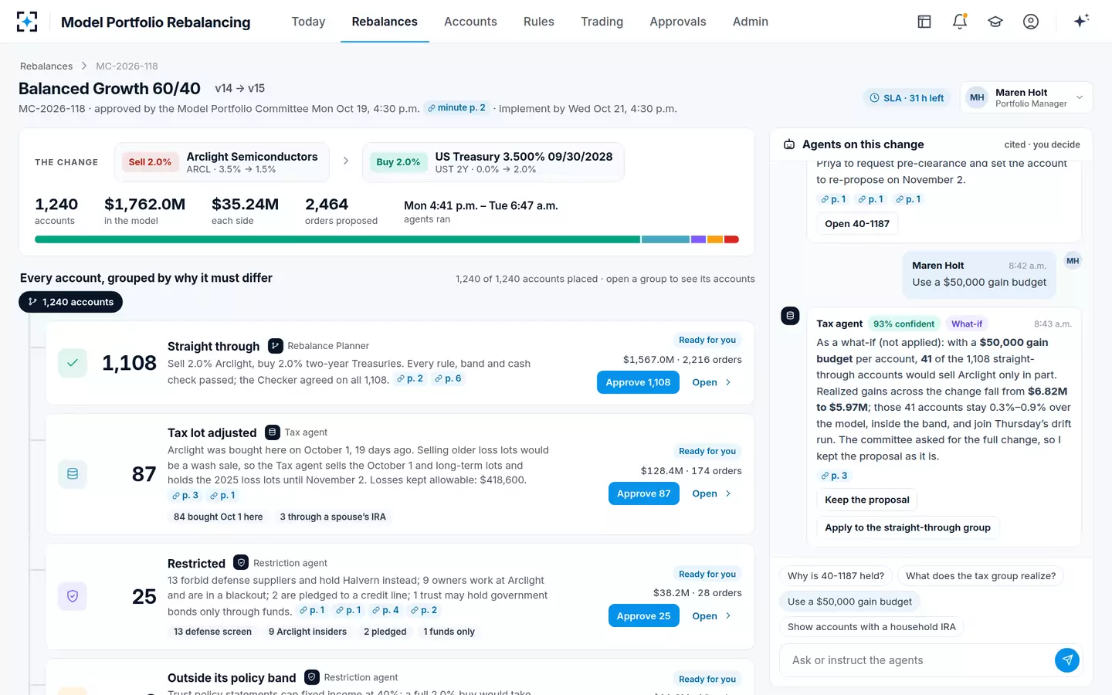Click the Rebalance Planner agent icon

click(x=275, y=346)
